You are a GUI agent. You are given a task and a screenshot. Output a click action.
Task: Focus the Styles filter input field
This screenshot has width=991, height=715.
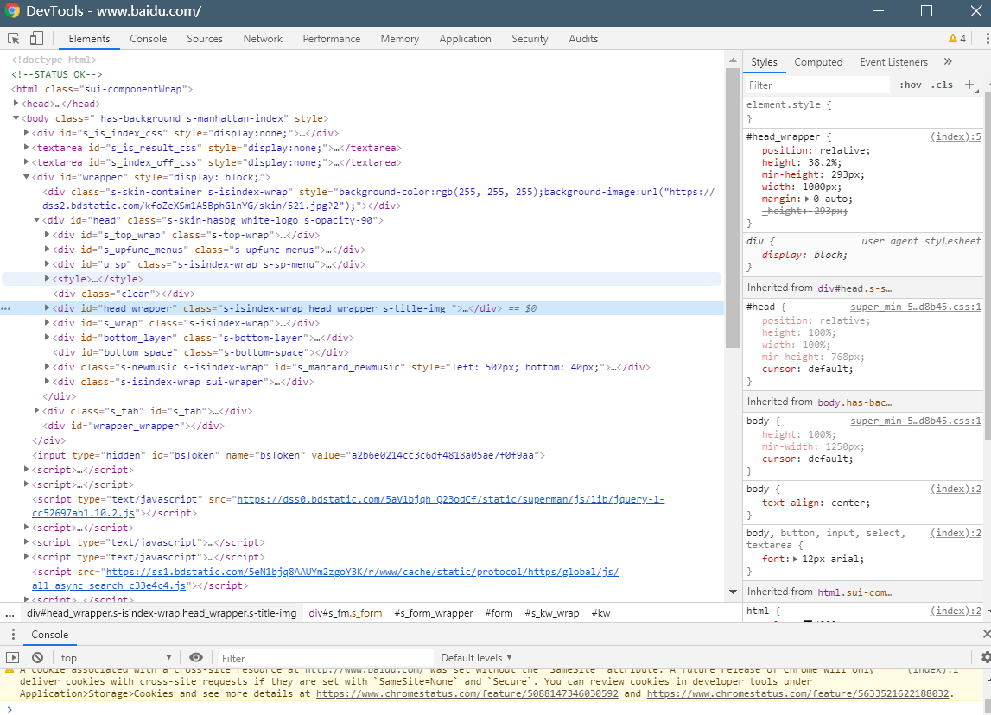click(816, 85)
